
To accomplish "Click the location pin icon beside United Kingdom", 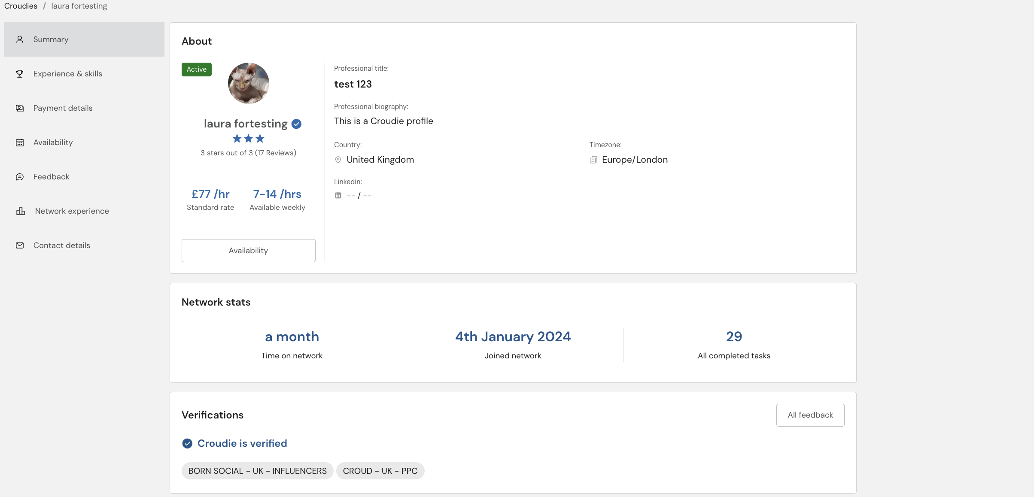I will (338, 160).
